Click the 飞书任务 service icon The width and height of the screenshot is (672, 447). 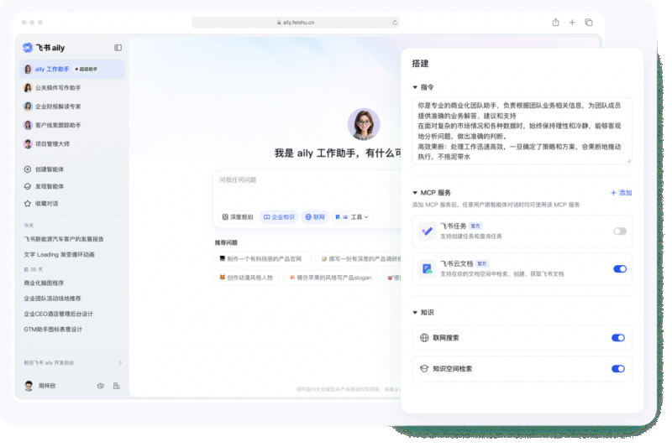(x=427, y=231)
